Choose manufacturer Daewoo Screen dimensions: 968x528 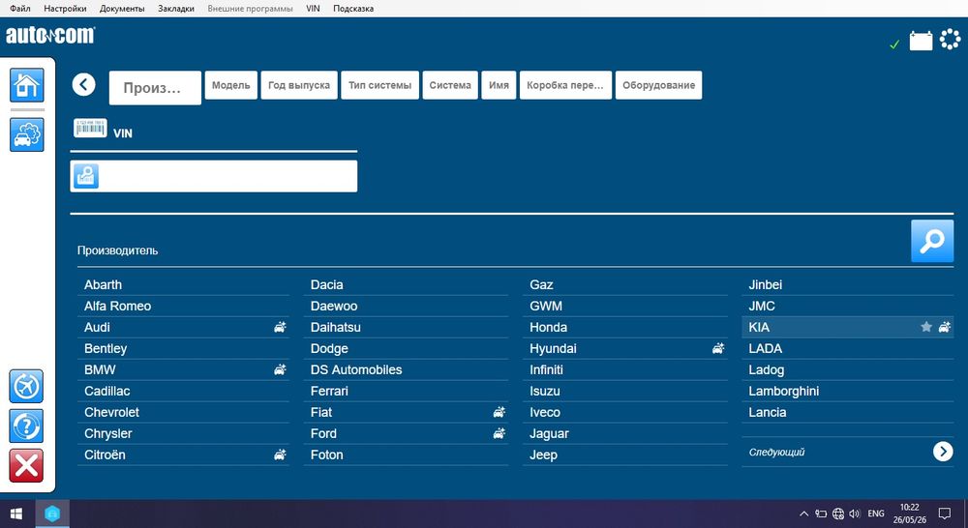(406, 306)
